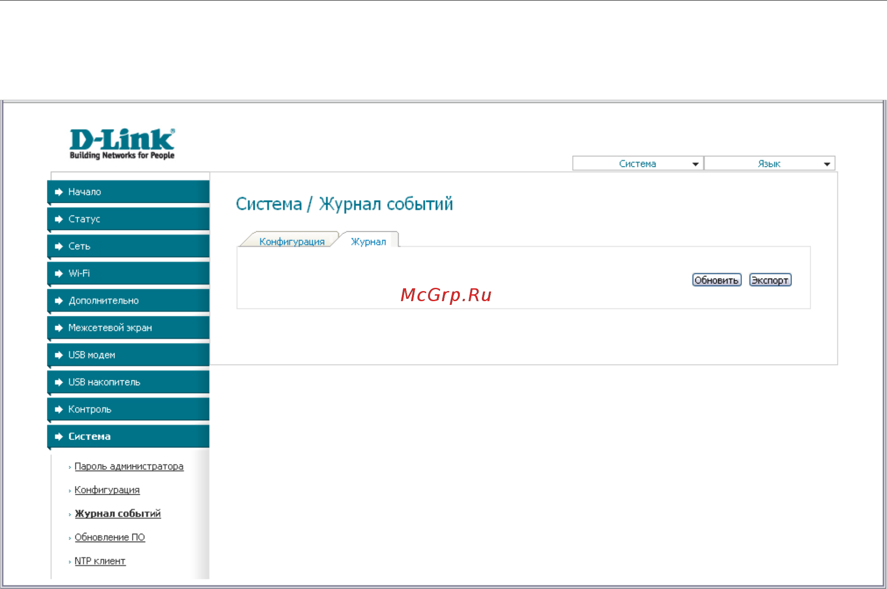This screenshot has width=887, height=589.
Task: Click the arrow icon beside USB модем
Action: [x=58, y=355]
